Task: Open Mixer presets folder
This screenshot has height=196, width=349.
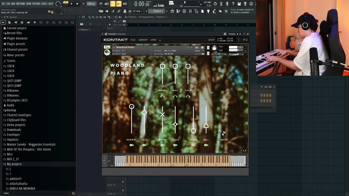Action: (16, 55)
